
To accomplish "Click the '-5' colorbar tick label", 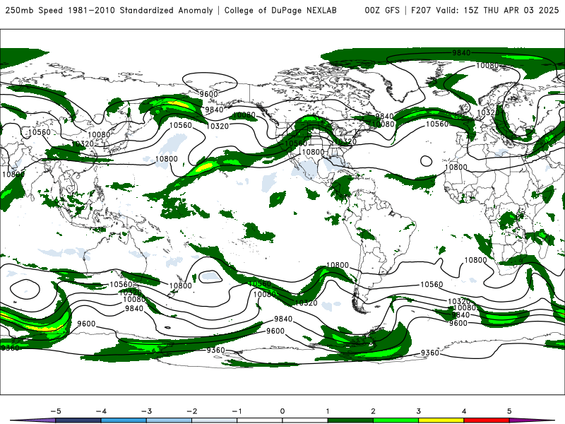I will pos(56,411).
